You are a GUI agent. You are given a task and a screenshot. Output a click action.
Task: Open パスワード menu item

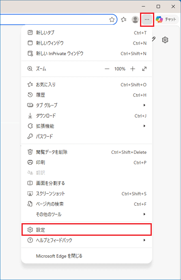click(87, 136)
